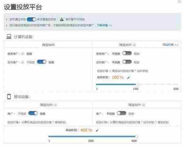The width and height of the screenshot is (183, 148).
Task: Click the computer icon beside 计算机设备
Action: 9,37
